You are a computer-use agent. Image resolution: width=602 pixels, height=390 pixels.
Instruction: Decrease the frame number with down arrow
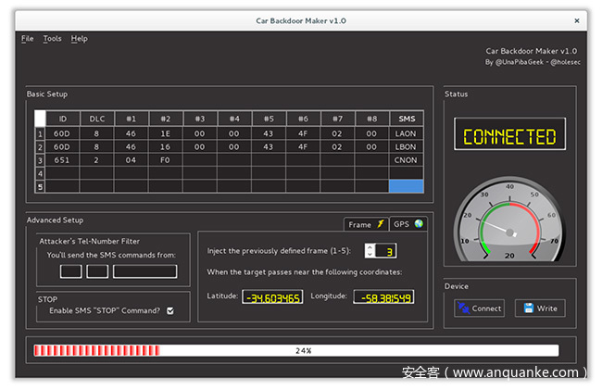click(x=370, y=254)
